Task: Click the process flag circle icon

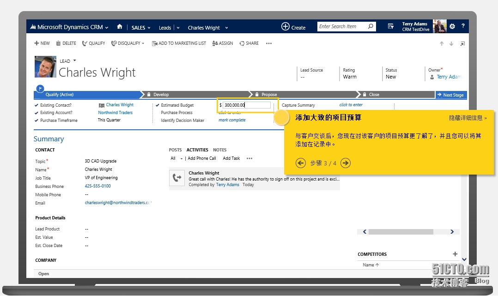Action: pos(40,89)
